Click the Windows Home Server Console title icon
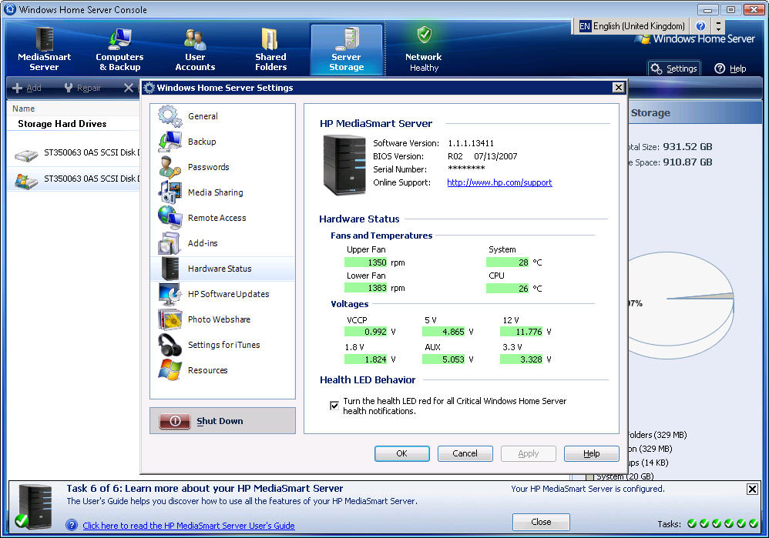Viewport: 769px width, 538px height. coord(10,8)
